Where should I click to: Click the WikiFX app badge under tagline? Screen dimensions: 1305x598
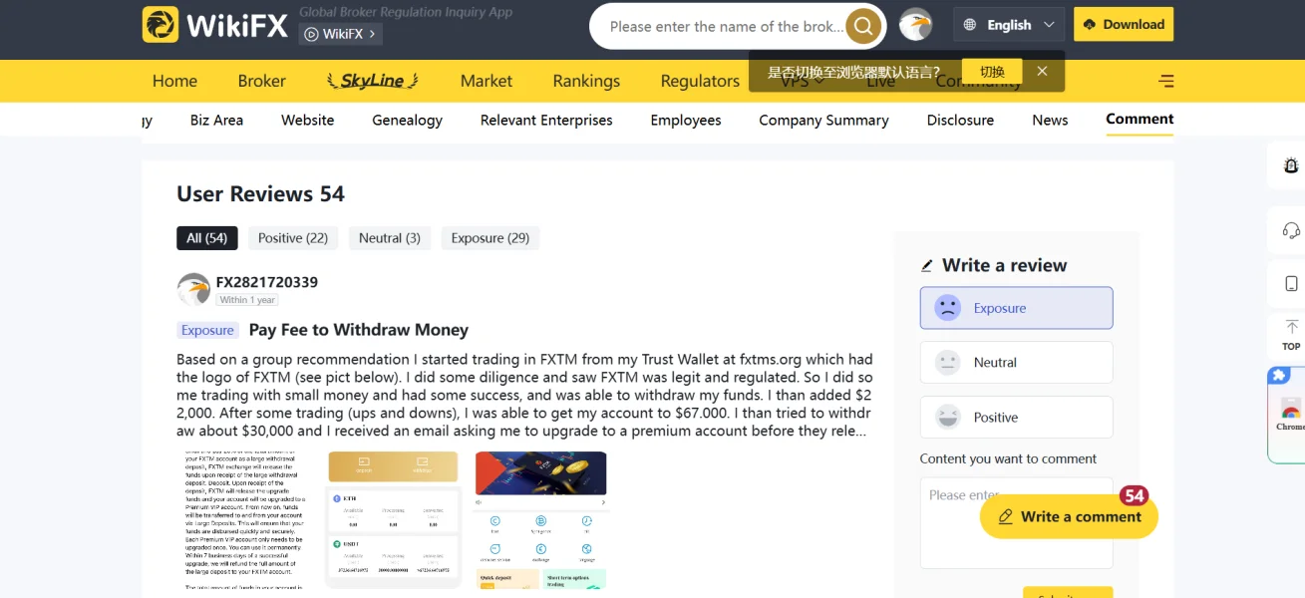click(341, 34)
